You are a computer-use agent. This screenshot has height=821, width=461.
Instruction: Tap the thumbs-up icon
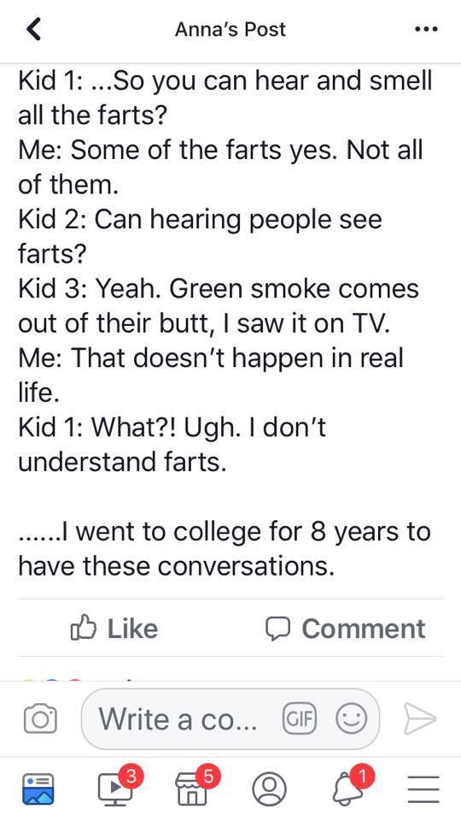(83, 628)
